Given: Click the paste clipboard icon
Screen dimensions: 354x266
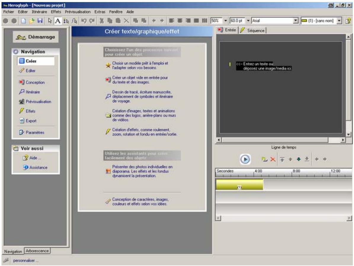Looking at the screenshot, I should click(118, 21).
